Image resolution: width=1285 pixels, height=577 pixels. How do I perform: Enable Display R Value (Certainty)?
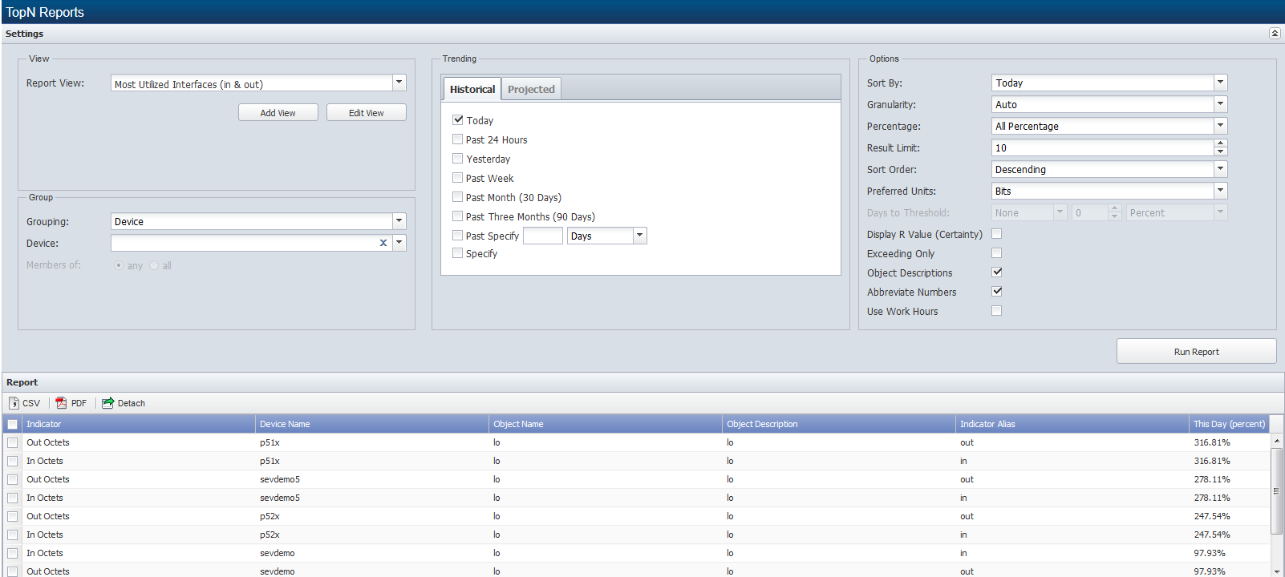point(997,233)
